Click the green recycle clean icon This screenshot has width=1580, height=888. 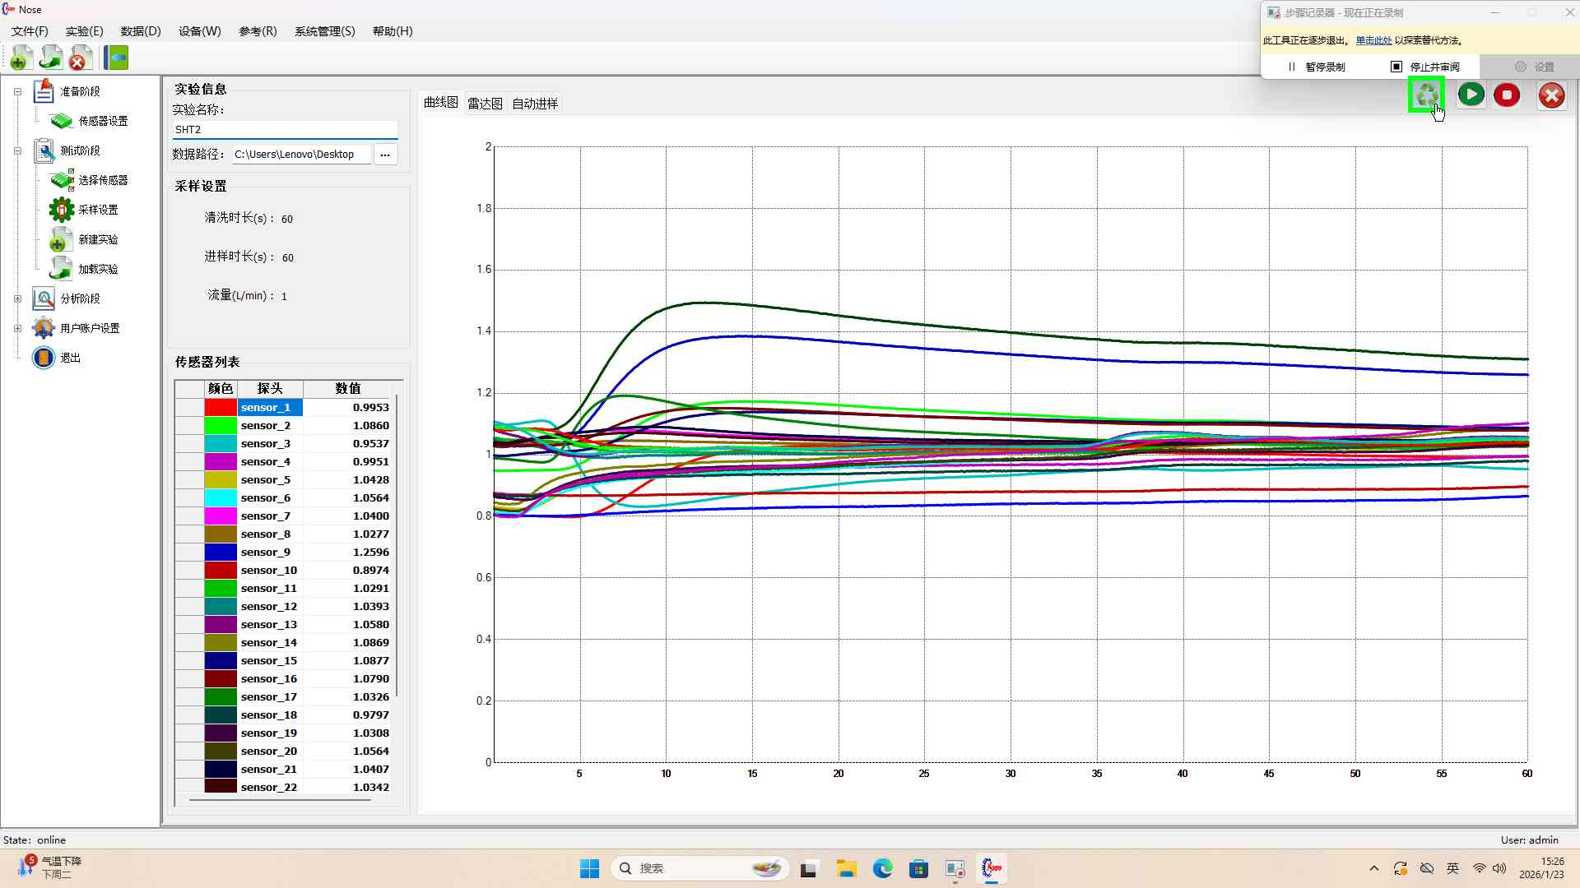pos(1426,95)
